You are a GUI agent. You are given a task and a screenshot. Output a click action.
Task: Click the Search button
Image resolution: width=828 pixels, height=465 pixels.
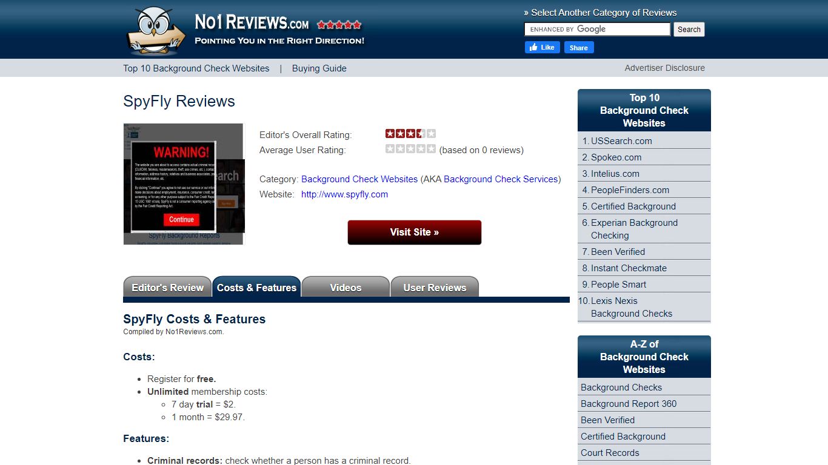click(689, 29)
